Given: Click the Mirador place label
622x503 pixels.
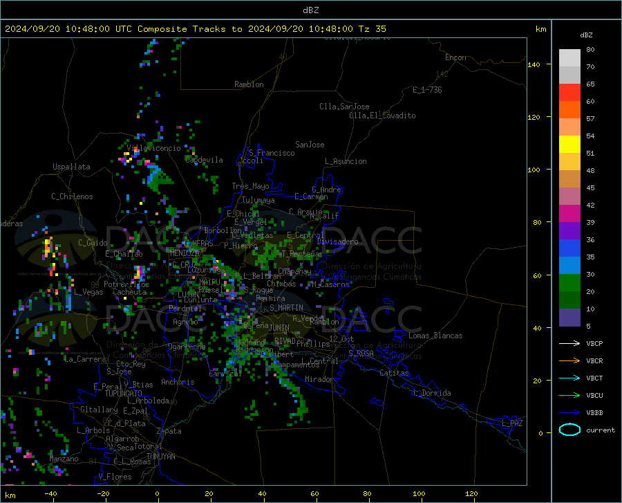Looking at the screenshot, I should coord(319,379).
